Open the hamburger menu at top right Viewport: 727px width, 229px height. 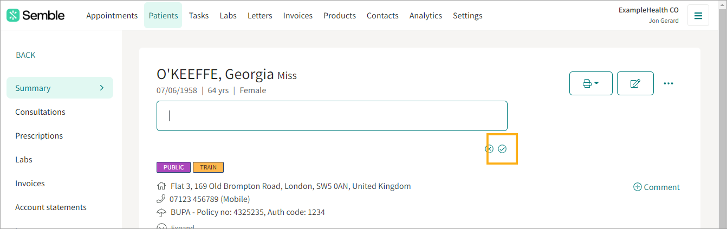click(x=698, y=15)
